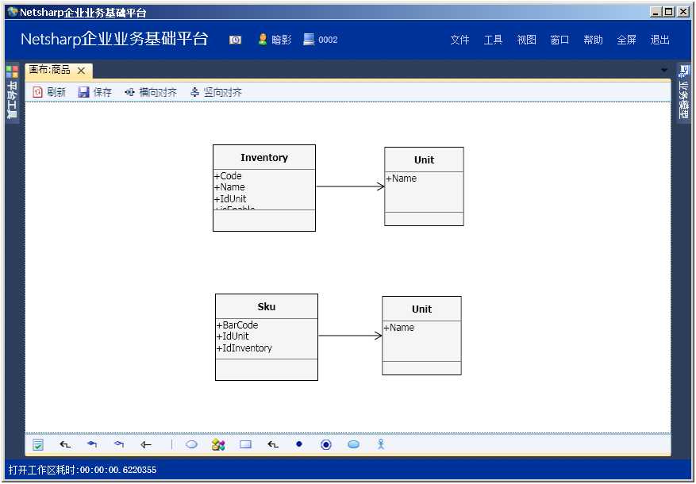Select the rectangle shape tool
Screen dimensions: 696x484
[245, 444]
